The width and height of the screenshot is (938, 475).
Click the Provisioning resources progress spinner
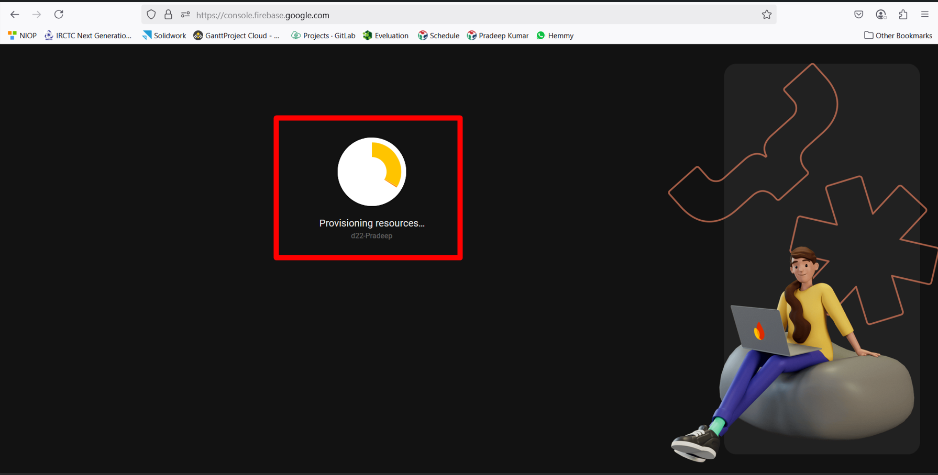pos(372,172)
